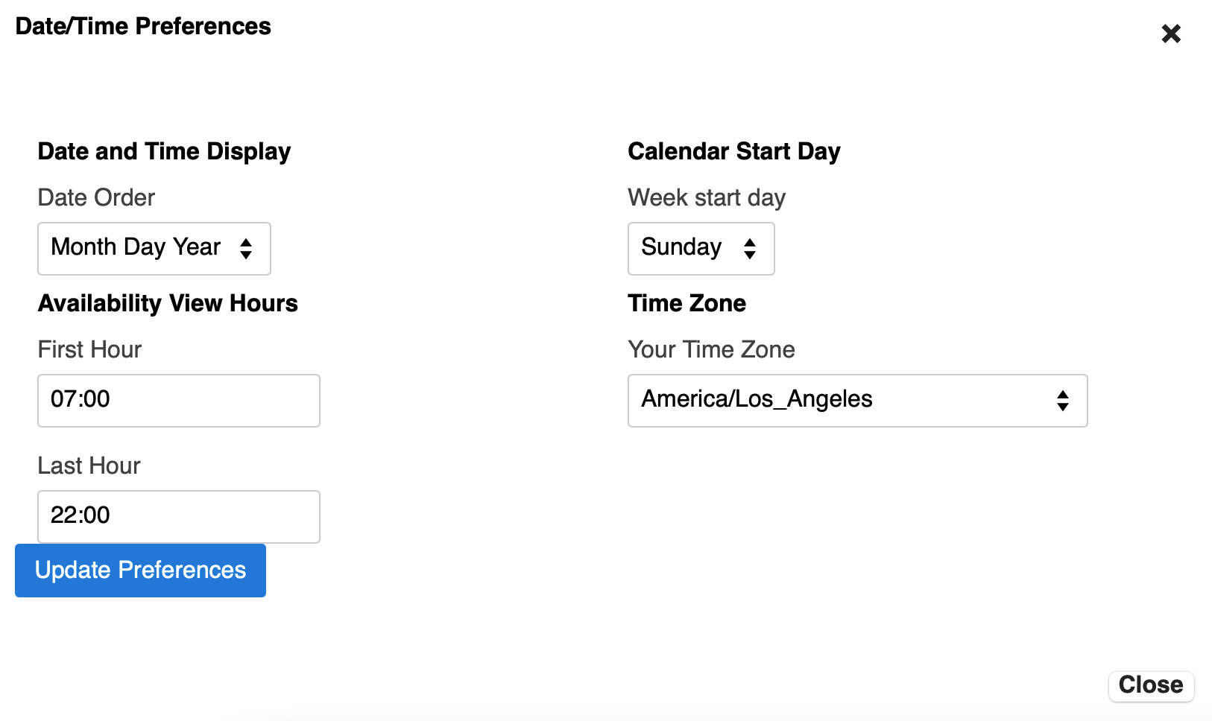Close the dialog with the X icon

click(x=1171, y=34)
